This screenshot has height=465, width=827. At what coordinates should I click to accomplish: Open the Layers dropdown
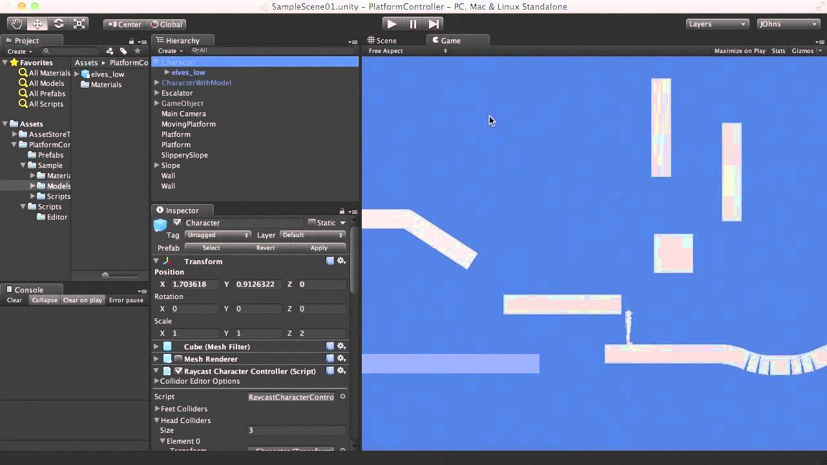[717, 24]
